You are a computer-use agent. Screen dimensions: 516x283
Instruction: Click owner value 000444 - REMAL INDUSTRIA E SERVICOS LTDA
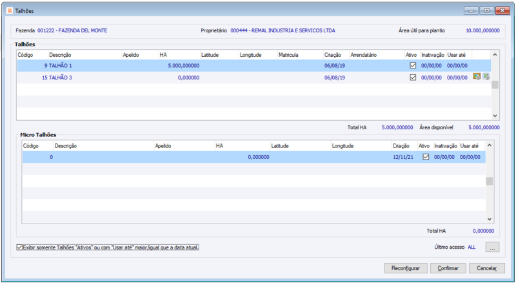(x=283, y=30)
